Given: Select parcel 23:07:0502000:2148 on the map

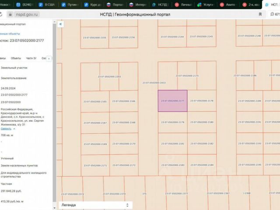Looking at the screenshot, I should (x=249, y=36).
